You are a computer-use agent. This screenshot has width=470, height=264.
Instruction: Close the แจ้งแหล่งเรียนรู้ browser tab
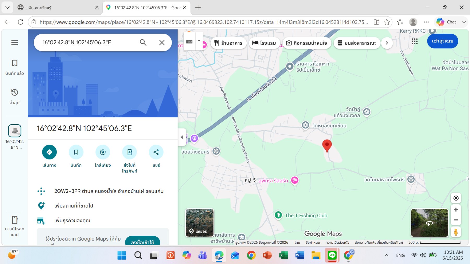tap(97, 8)
